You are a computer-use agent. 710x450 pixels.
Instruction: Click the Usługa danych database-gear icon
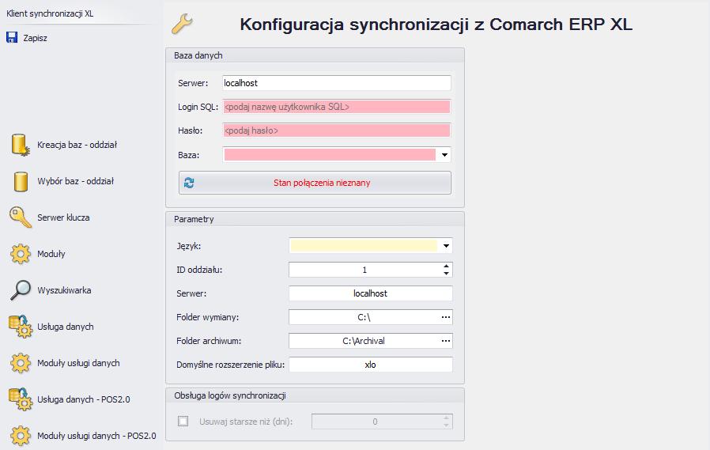21,327
